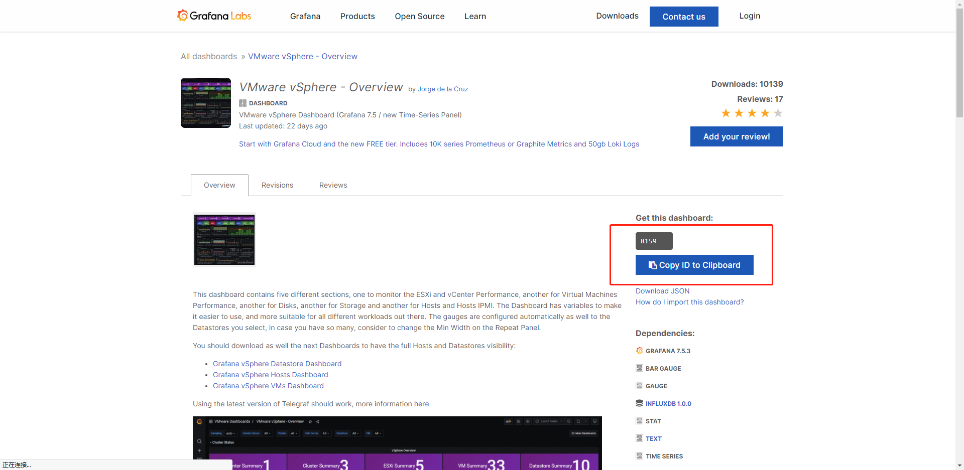Click 'Dependencies:' heading
Screen dimensions: 964x470
pyautogui.click(x=665, y=333)
